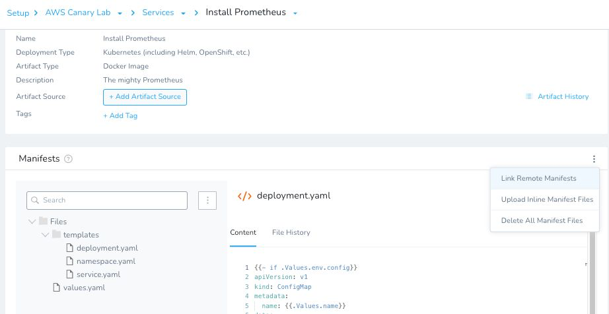Click the Files folder icon
The image size is (609, 314).
click(x=44, y=222)
